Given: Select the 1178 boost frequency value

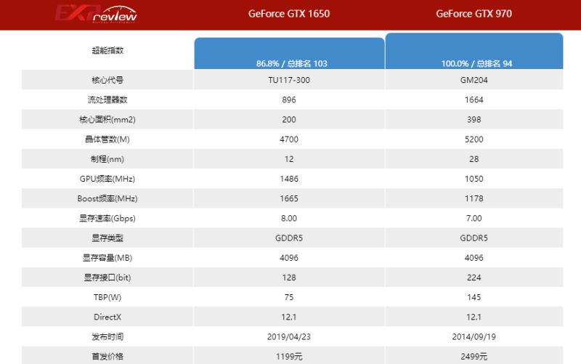Looking at the screenshot, I should (x=474, y=198).
